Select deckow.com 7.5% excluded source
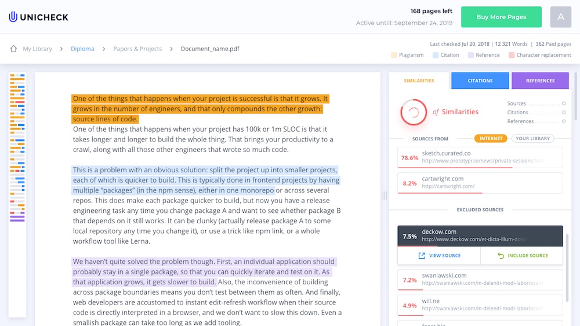This screenshot has width=580, height=326. (480, 236)
